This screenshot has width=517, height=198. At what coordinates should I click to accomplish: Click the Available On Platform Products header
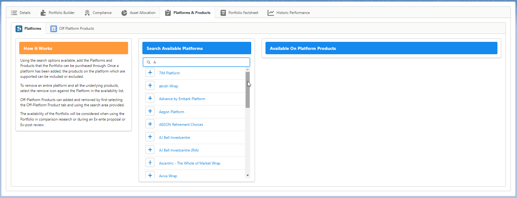(381, 48)
